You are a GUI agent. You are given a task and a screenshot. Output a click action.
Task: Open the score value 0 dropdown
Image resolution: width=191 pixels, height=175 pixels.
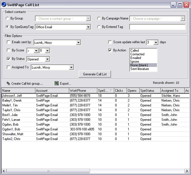[x=47, y=51]
